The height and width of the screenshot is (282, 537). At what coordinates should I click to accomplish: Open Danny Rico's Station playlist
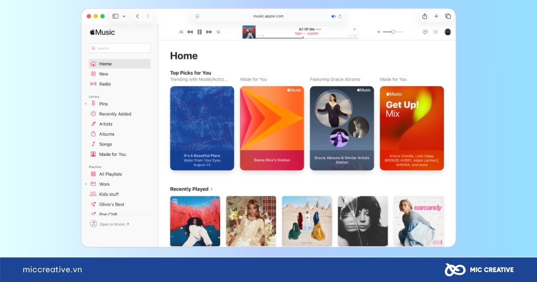tap(272, 128)
